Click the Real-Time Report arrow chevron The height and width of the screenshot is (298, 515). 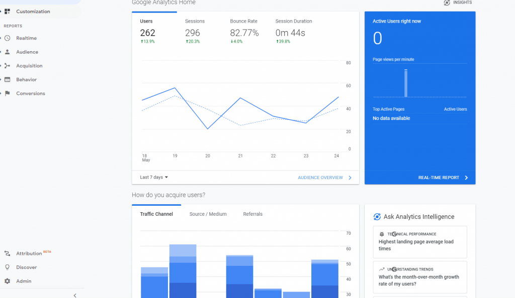pos(466,178)
